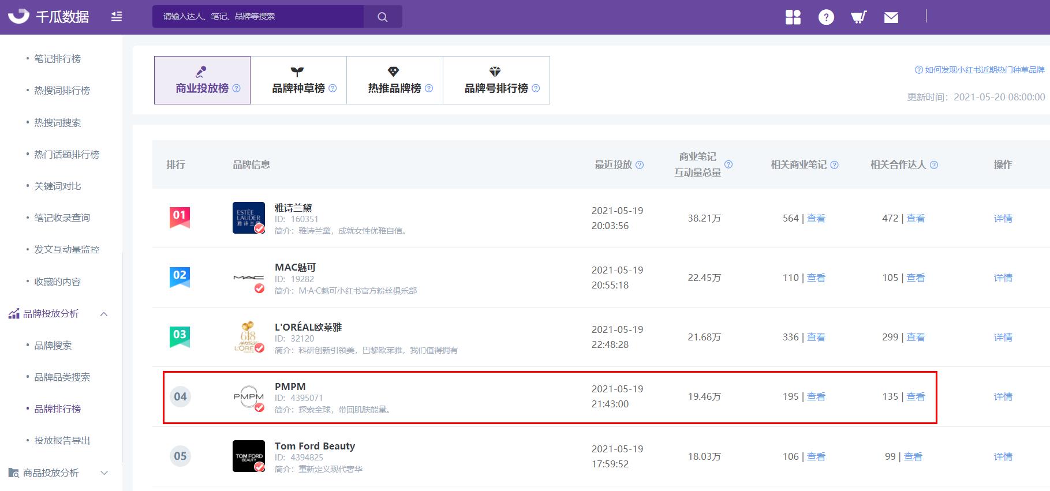Open MAC魅可 详情 link
Screen dimensions: 1050x491
[x=1003, y=278]
